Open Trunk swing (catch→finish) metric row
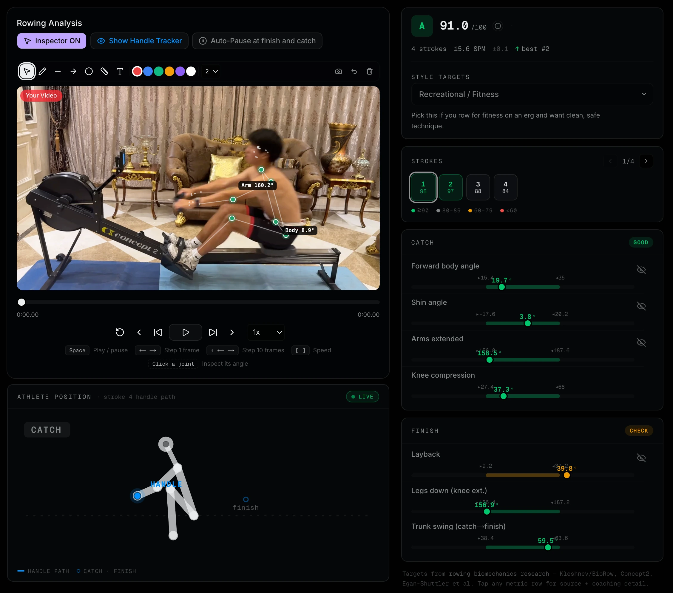This screenshot has height=593, width=673. pyautogui.click(x=532, y=537)
